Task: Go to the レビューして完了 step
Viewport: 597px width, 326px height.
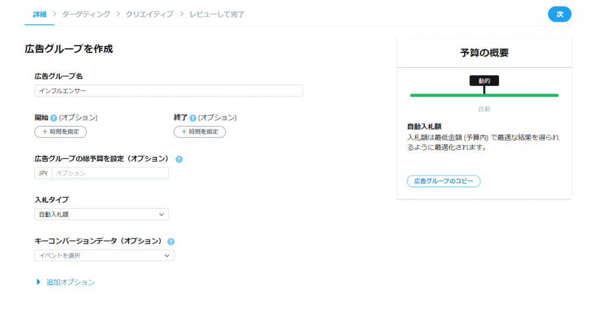Action: [x=217, y=14]
